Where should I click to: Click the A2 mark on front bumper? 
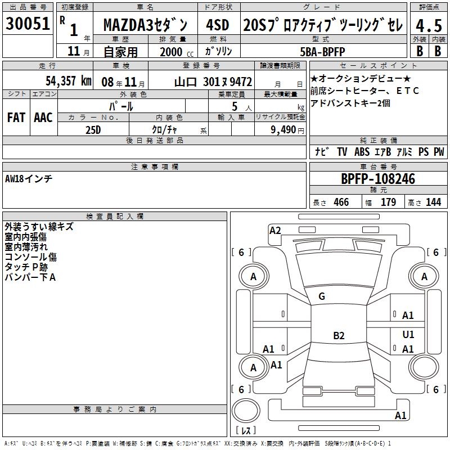(275, 231)
